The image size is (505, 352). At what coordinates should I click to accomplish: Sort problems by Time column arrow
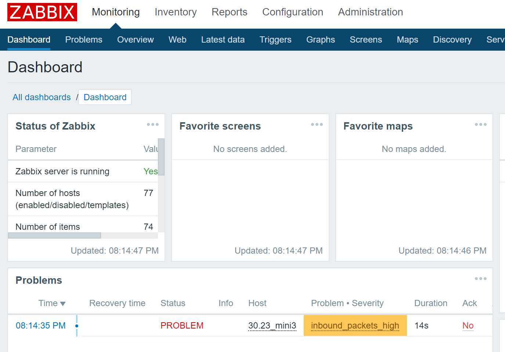tap(63, 304)
